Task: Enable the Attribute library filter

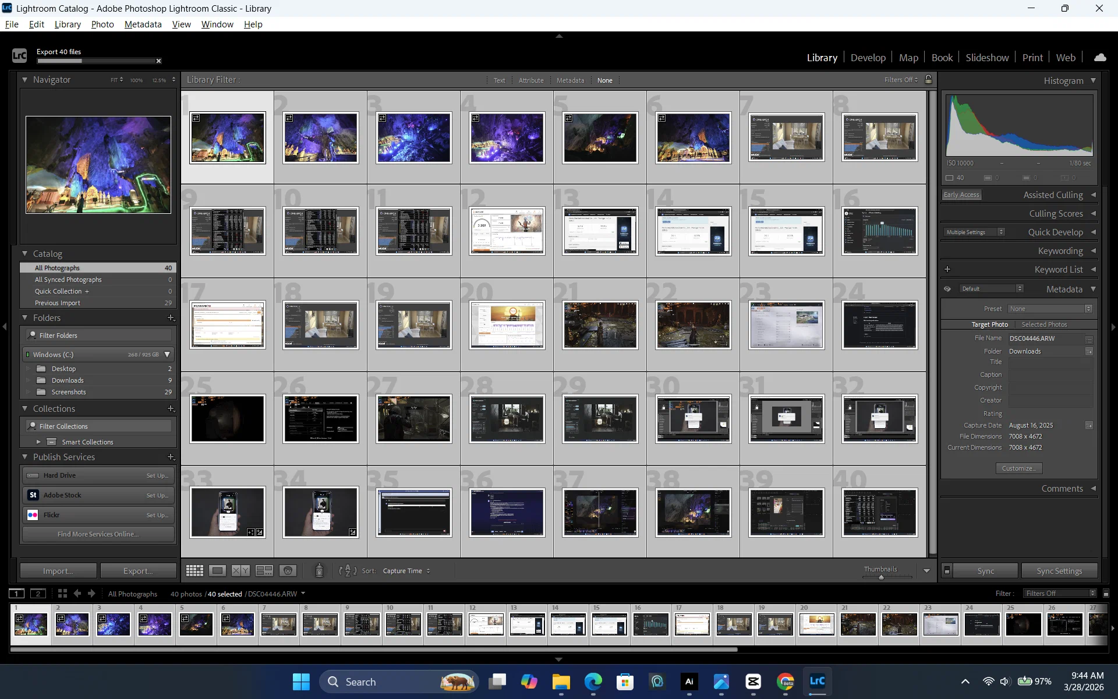Action: tap(531, 80)
